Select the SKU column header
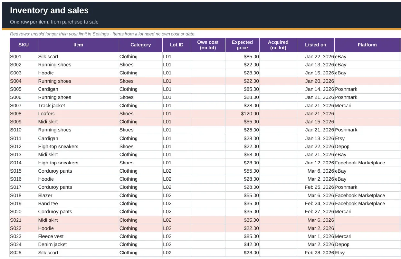 24,45
